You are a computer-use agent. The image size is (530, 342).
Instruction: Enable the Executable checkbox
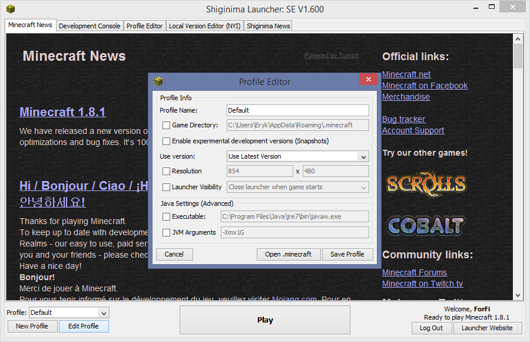(x=166, y=217)
